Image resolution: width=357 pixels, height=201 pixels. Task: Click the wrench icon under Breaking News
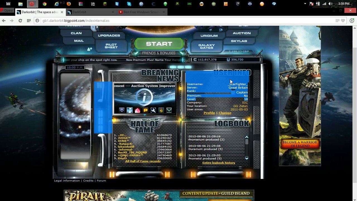153,110
